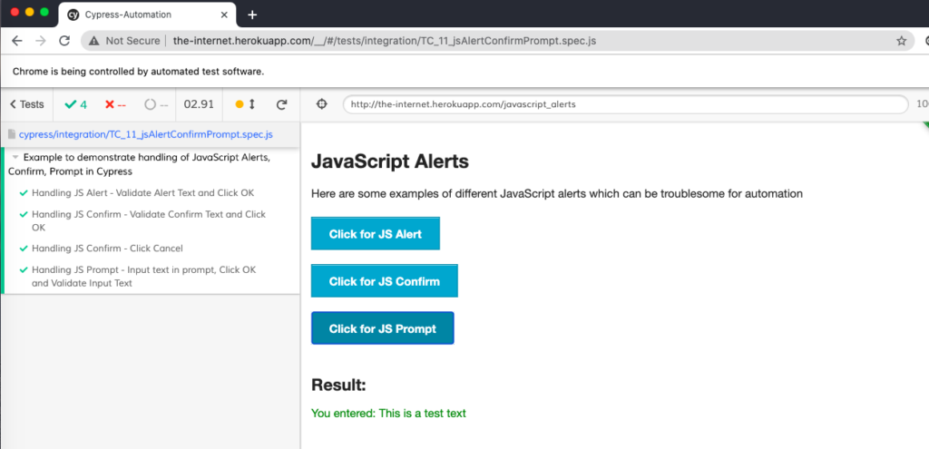
Task: Bookmark this page with star icon
Action: click(901, 41)
